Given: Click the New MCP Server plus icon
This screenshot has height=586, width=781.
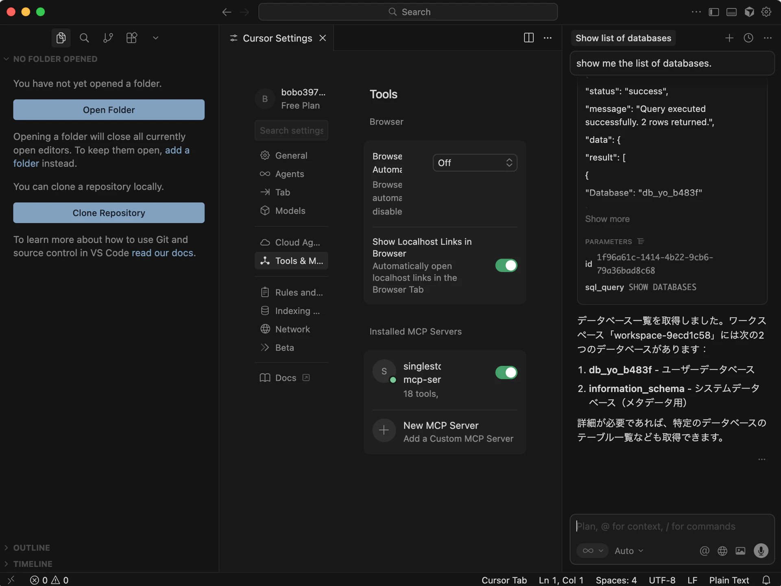Looking at the screenshot, I should point(384,430).
